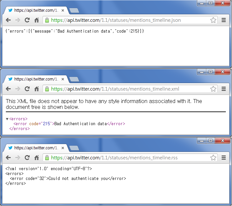Reload the mentions_timeline.rss page
Screen dimensions: 232x206
click(x=27, y=157)
